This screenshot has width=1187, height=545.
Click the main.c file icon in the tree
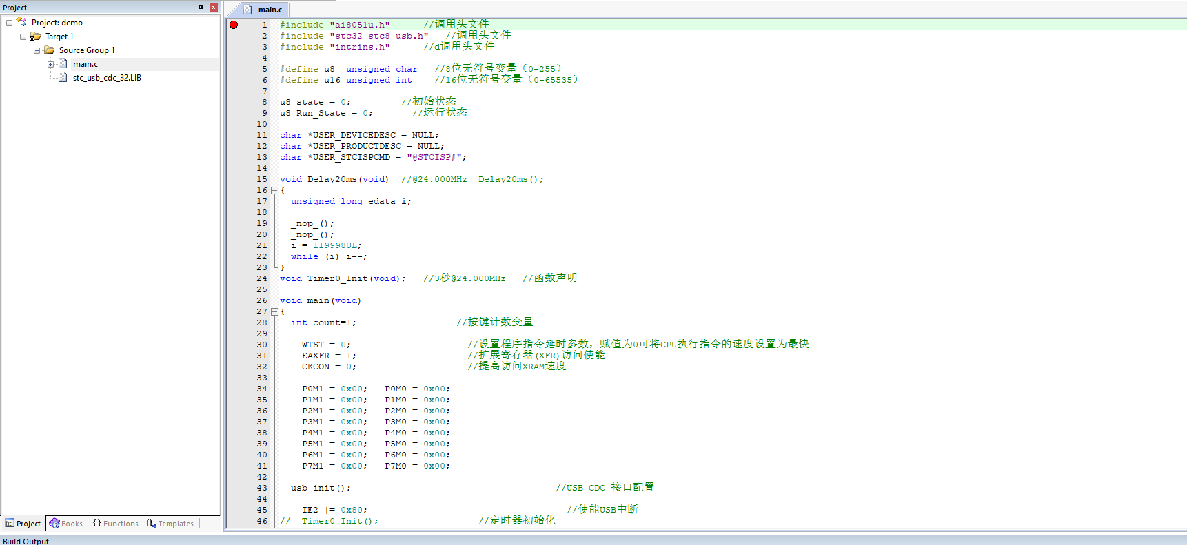[63, 64]
